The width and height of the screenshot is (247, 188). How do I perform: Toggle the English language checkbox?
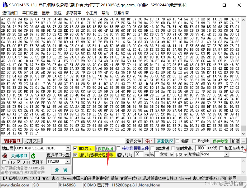coord(194,141)
